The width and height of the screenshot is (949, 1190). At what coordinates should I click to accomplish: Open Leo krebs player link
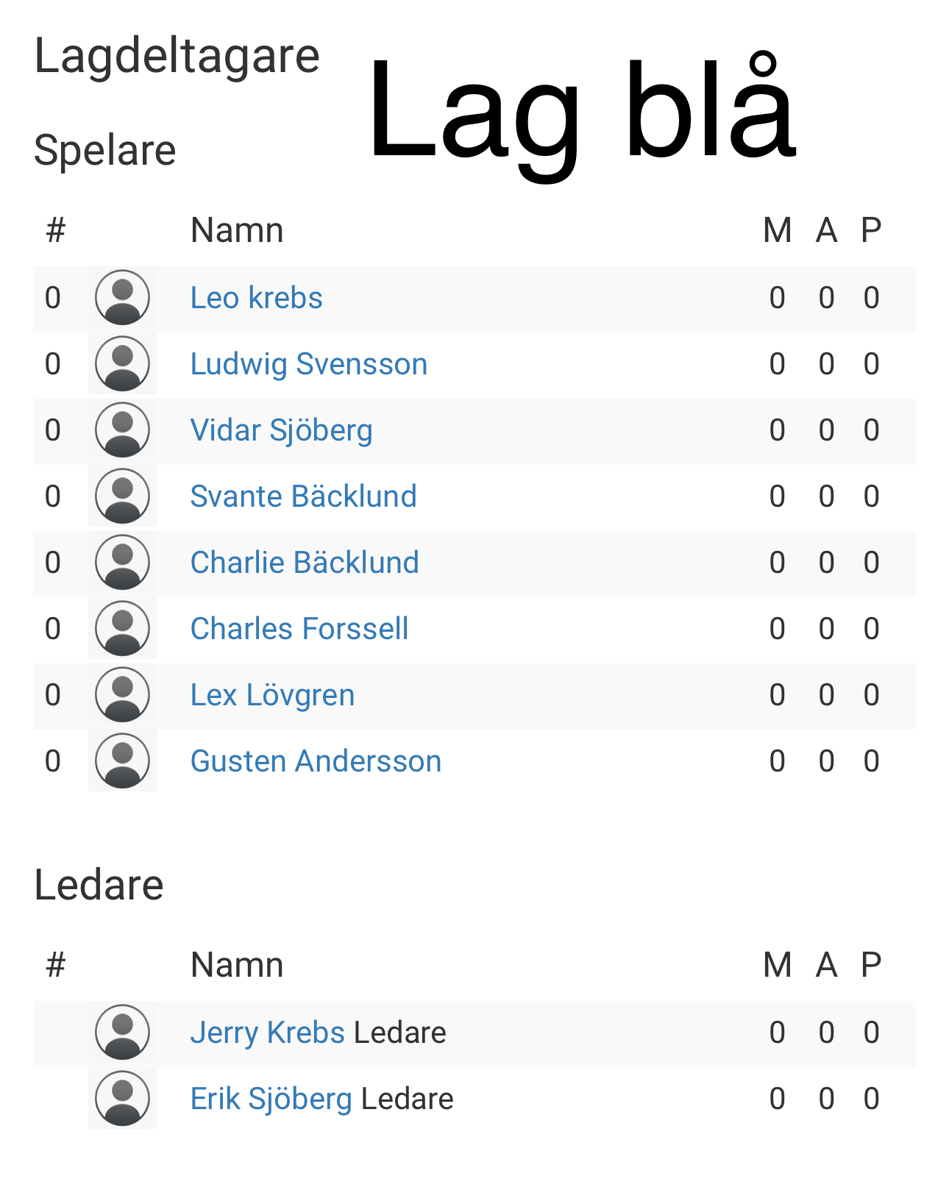[x=256, y=298]
